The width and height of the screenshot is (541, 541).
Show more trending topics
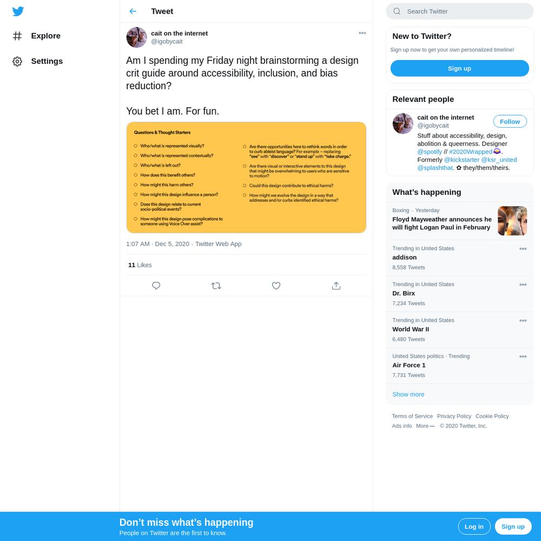tap(408, 394)
